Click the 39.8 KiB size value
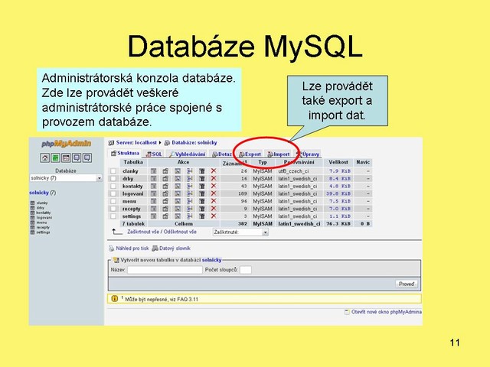This screenshot has height=367, width=490. pyautogui.click(x=338, y=193)
